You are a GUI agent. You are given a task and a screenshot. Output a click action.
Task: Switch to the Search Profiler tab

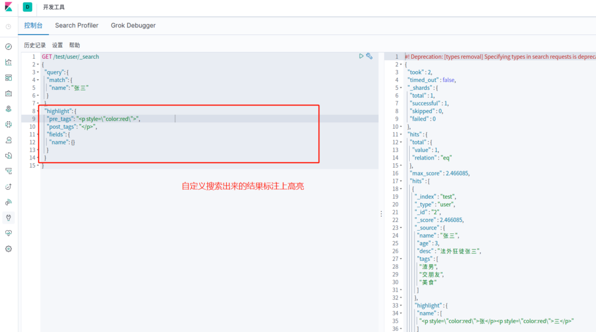[x=77, y=26]
